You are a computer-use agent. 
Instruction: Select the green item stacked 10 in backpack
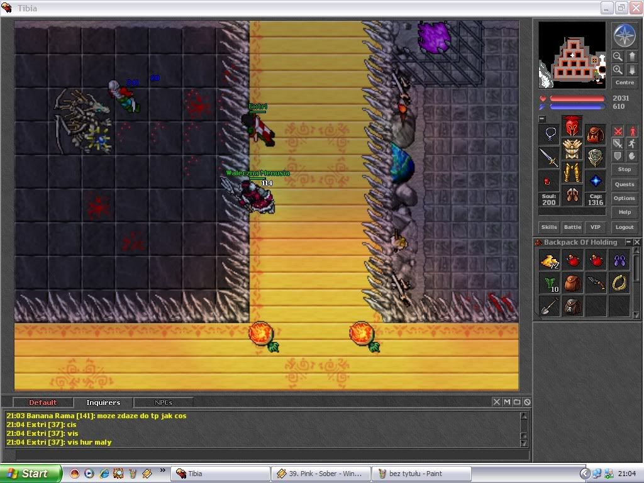click(x=550, y=284)
